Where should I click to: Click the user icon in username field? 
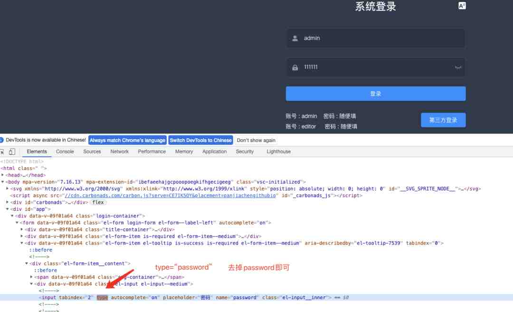[295, 38]
